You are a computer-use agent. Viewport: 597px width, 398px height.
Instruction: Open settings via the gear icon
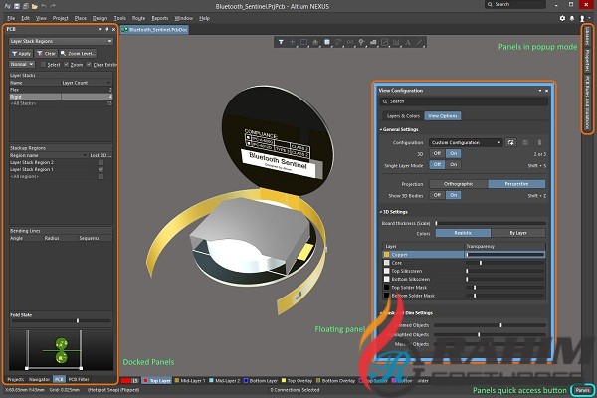coord(562,18)
